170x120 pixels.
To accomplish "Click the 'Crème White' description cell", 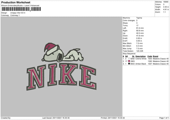I will click(x=141, y=59).
